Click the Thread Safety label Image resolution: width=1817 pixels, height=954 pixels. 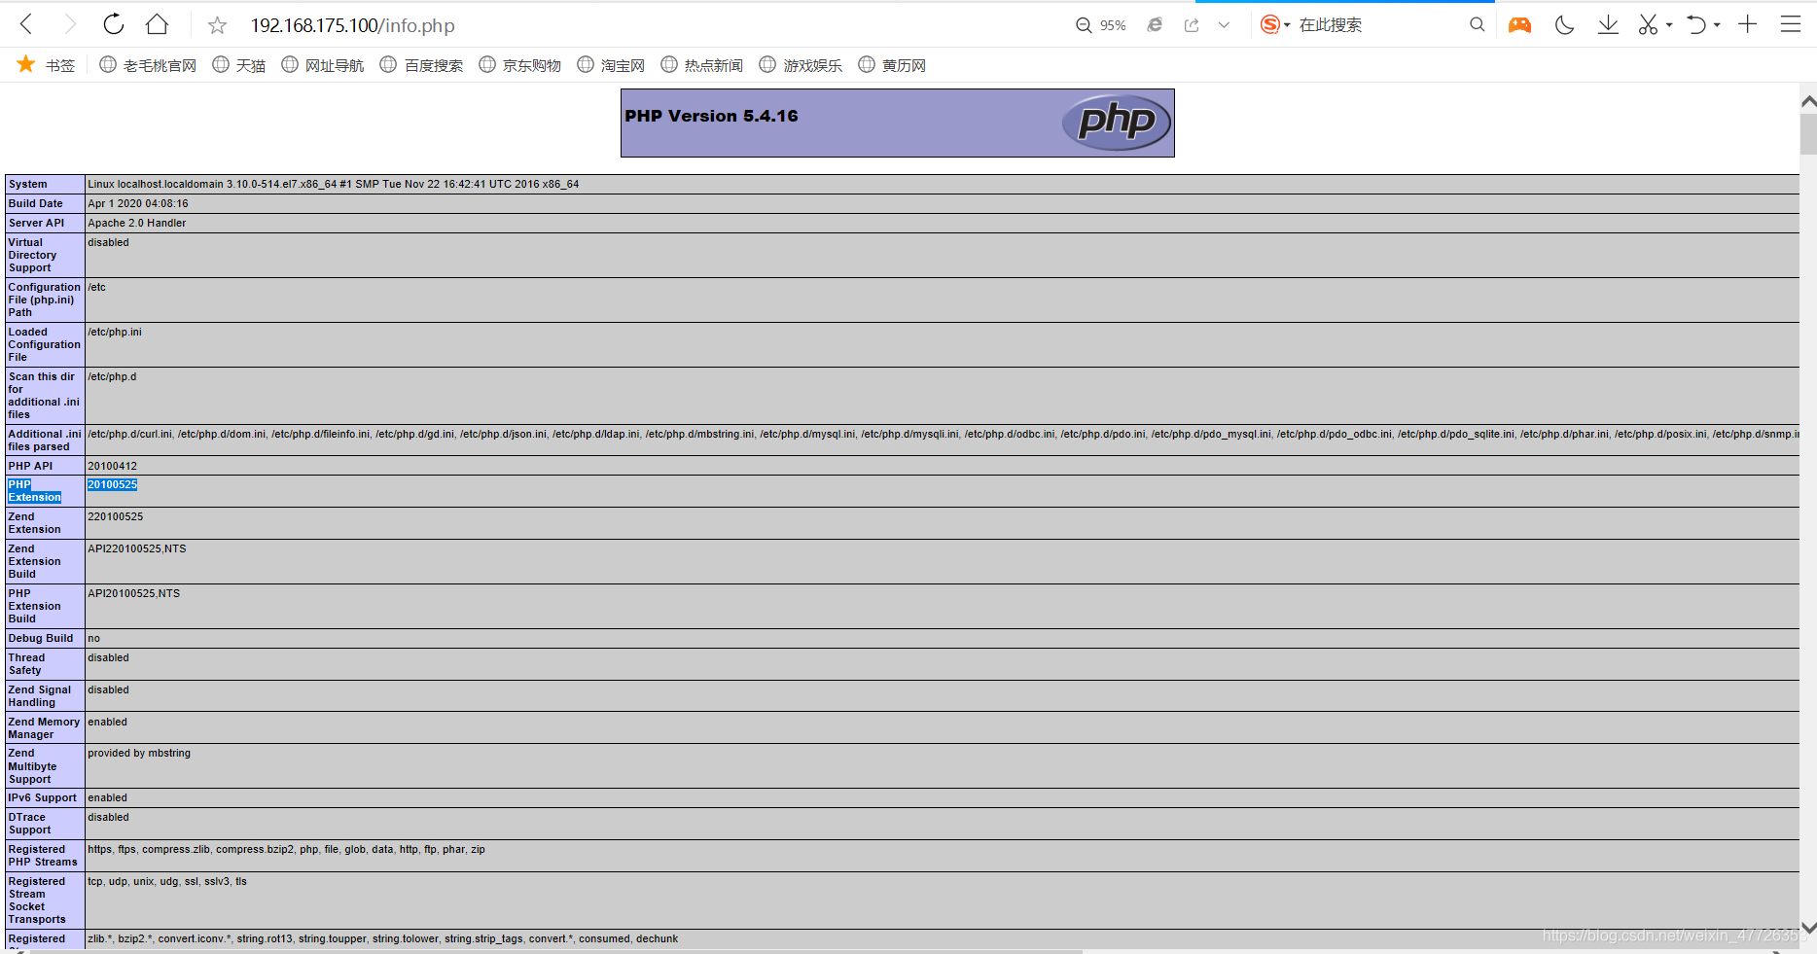point(27,664)
